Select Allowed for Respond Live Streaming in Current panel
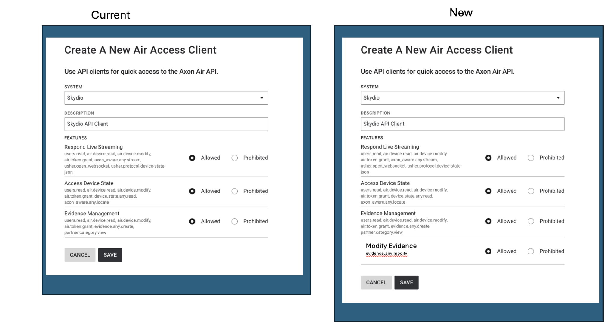Viewport: 616px width, 332px height. coord(192,158)
